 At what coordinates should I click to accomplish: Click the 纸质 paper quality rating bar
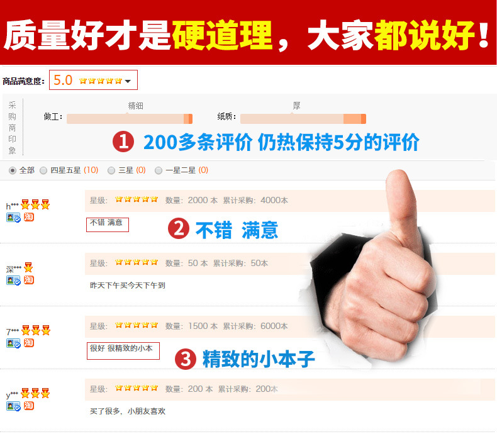tap(303, 119)
